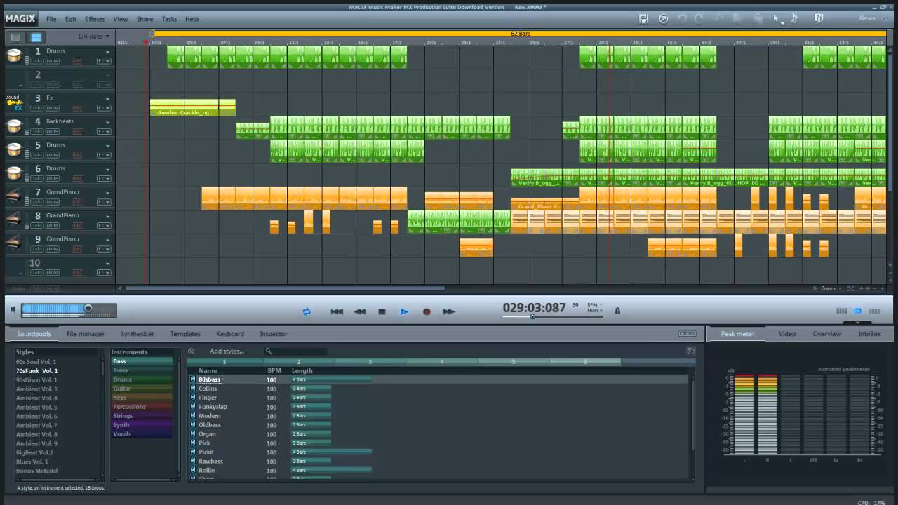Open the Effects menu

pos(95,19)
